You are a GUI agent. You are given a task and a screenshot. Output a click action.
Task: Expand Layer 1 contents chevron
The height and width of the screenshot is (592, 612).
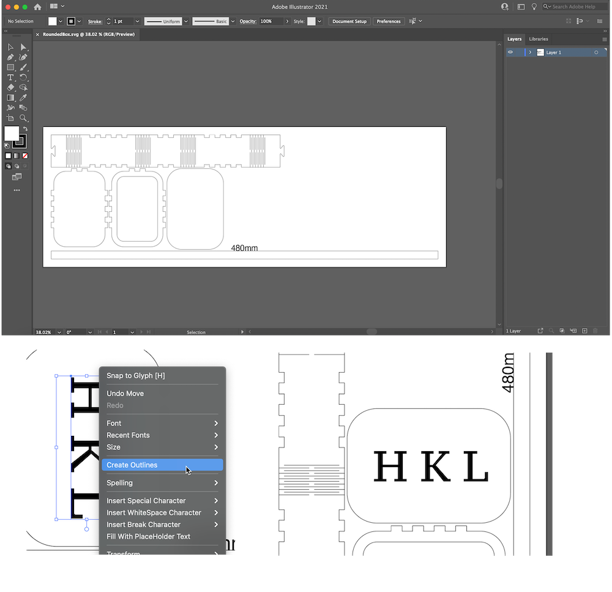[530, 53]
